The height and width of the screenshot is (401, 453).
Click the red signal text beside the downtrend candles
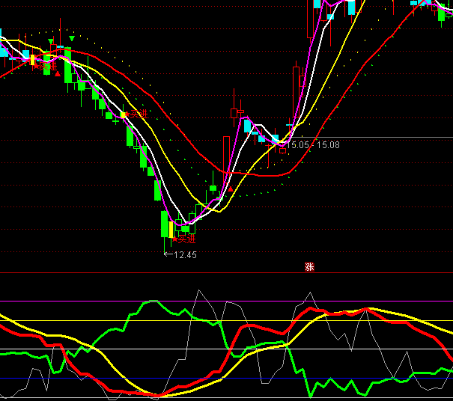[x=135, y=114]
